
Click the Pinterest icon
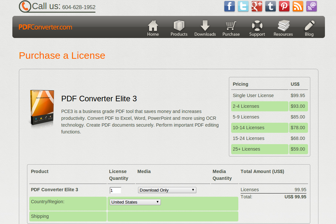click(284, 6)
